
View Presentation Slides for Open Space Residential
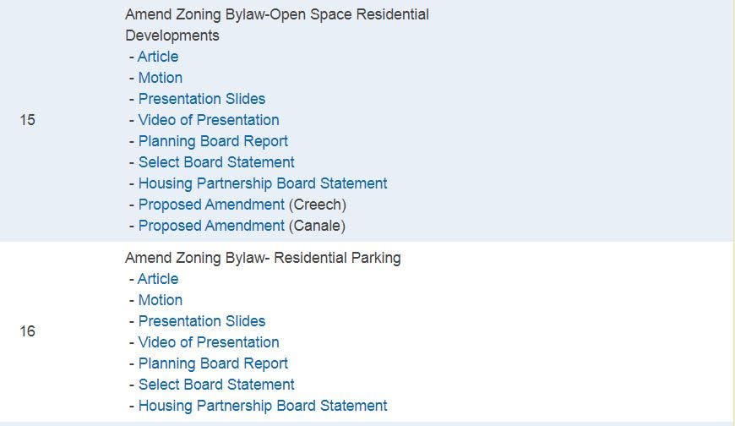[202, 99]
